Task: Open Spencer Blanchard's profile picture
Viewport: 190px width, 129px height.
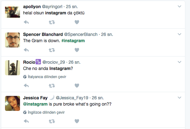Action: click(x=12, y=40)
